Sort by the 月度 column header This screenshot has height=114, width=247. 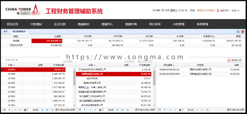11,65
